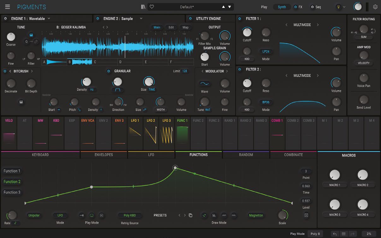Click the tune quantize keyboard icon

(31, 34)
